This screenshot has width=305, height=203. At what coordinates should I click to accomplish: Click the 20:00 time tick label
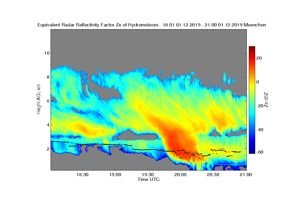pyautogui.click(x=180, y=175)
